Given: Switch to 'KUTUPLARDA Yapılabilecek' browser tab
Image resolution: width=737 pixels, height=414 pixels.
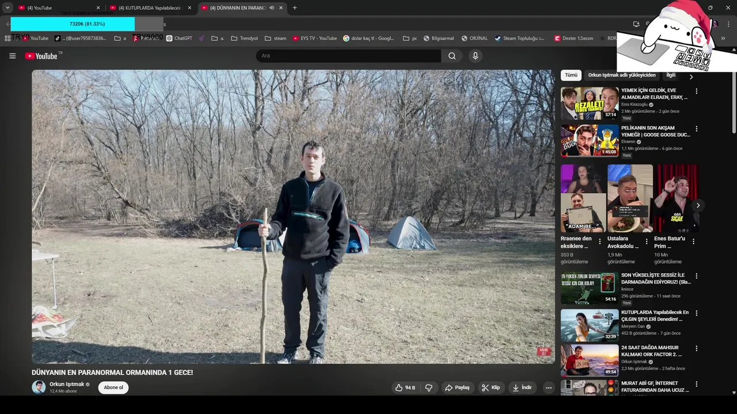Looking at the screenshot, I should [151, 8].
